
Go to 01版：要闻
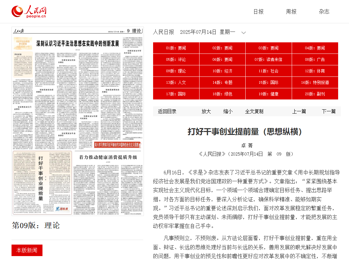pos(176,48)
